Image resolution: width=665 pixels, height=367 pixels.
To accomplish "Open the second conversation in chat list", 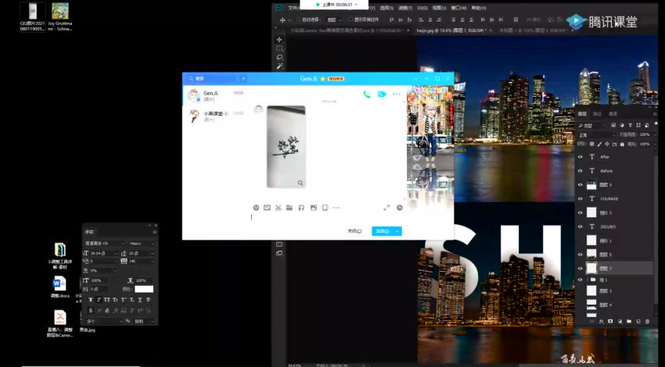I will point(217,116).
